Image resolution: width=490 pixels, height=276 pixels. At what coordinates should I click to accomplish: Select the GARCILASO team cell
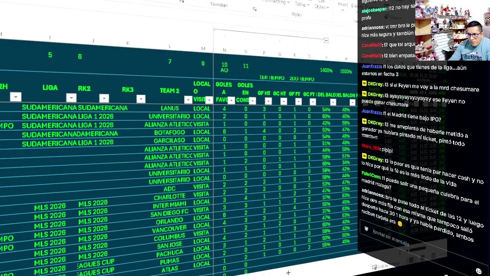pyautogui.click(x=169, y=140)
